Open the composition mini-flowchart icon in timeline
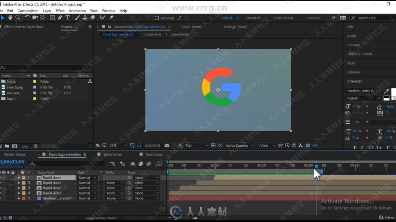Viewport: 396px width, 222px height. point(112,164)
